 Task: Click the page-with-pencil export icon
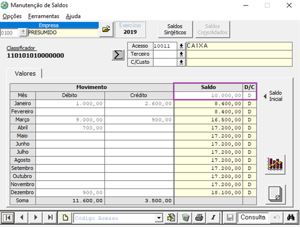click(x=170, y=217)
